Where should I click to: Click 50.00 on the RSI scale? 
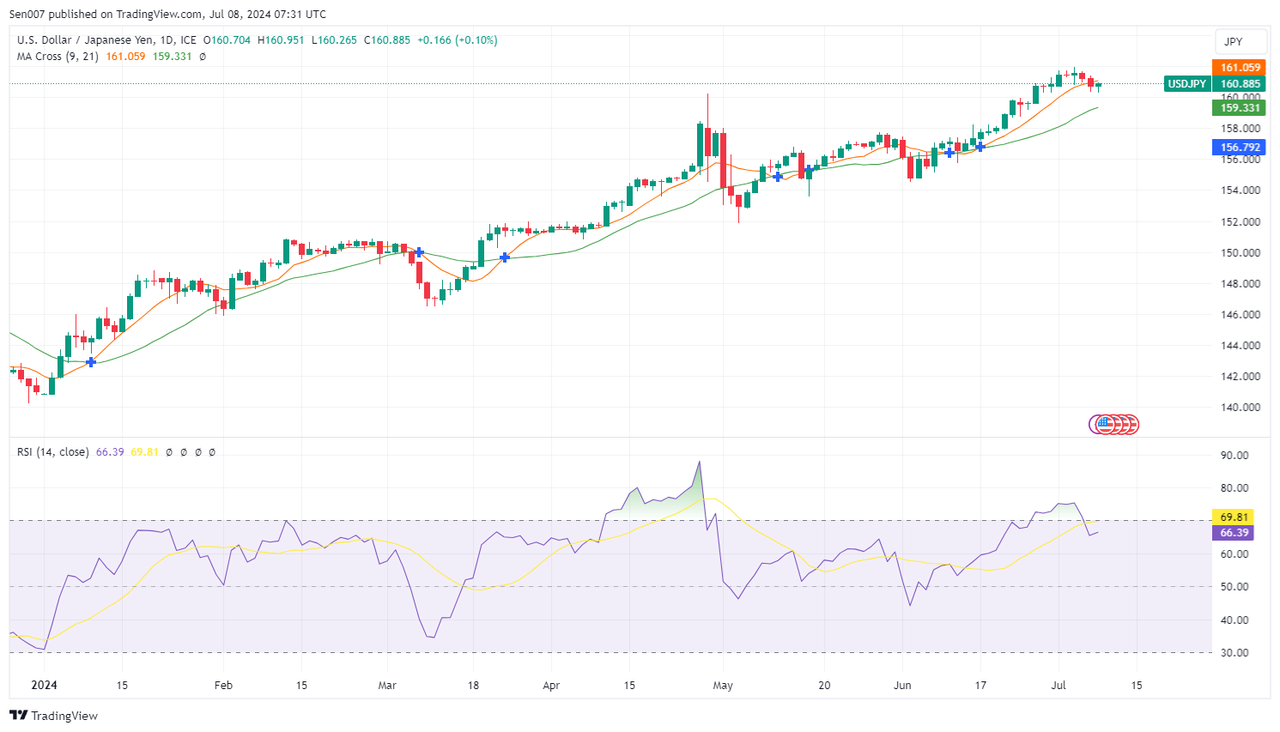click(1235, 586)
